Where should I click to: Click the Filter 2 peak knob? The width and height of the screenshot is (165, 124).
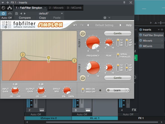109,68
